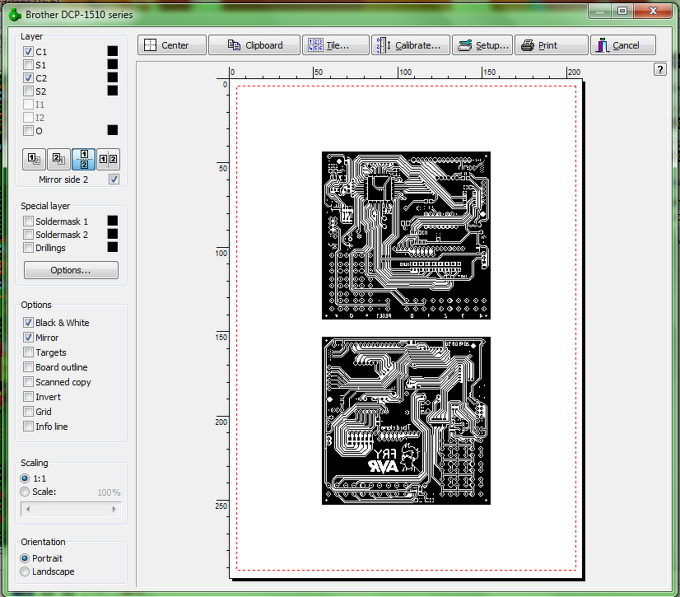Click the C2 layer color swatch

pyautogui.click(x=112, y=77)
